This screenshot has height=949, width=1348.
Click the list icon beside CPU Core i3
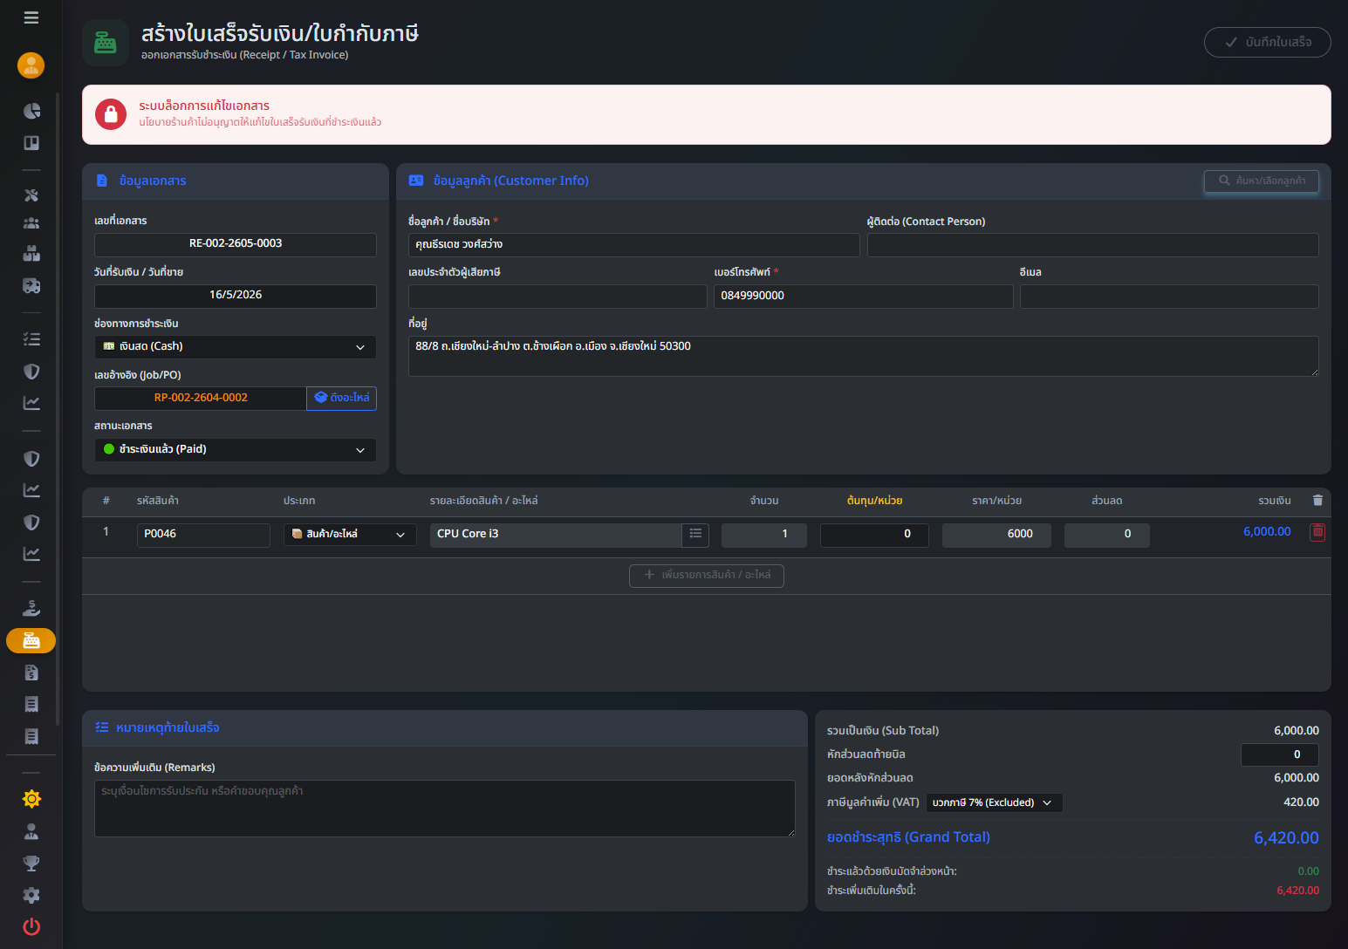695,535
